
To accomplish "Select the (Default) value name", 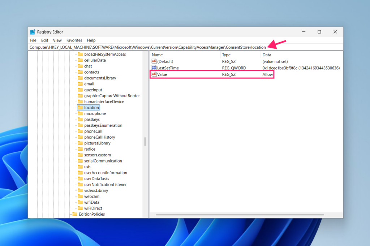I will (x=165, y=61).
